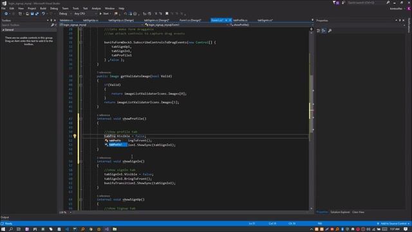Open the File menu
This screenshot has height=232, width=412.
point(3,8)
